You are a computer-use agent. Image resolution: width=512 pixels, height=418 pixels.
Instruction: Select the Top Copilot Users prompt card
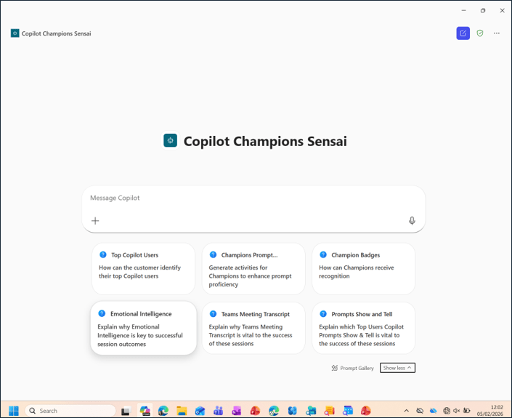143,269
